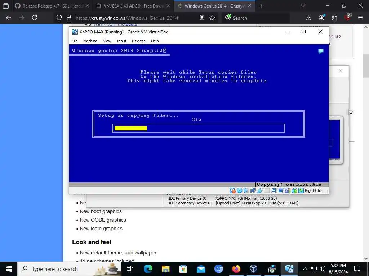Switch to the VM/ESA 2.40 ADCD tab
This screenshot has width=369, height=276.
tap(133, 6)
